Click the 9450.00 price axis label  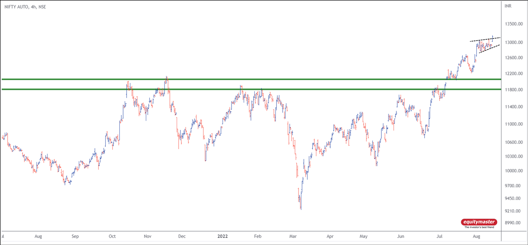point(513,199)
